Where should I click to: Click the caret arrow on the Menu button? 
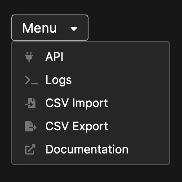(x=74, y=29)
